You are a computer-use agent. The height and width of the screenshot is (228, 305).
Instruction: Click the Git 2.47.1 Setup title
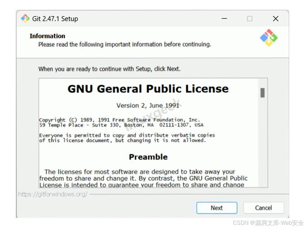click(x=55, y=19)
